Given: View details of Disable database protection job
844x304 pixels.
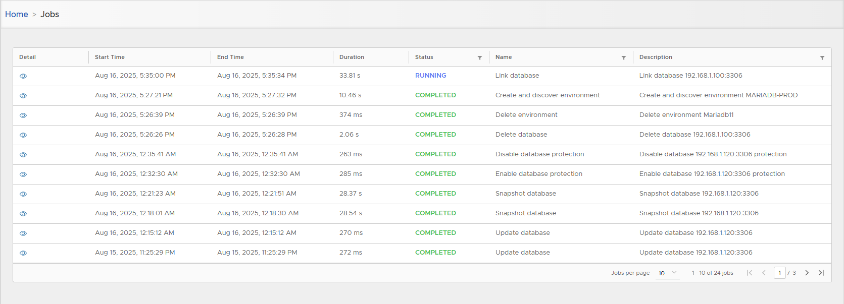Looking at the screenshot, I should [x=23, y=155].
